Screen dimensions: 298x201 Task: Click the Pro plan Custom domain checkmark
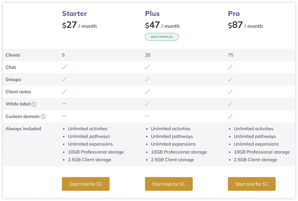pyautogui.click(x=230, y=116)
